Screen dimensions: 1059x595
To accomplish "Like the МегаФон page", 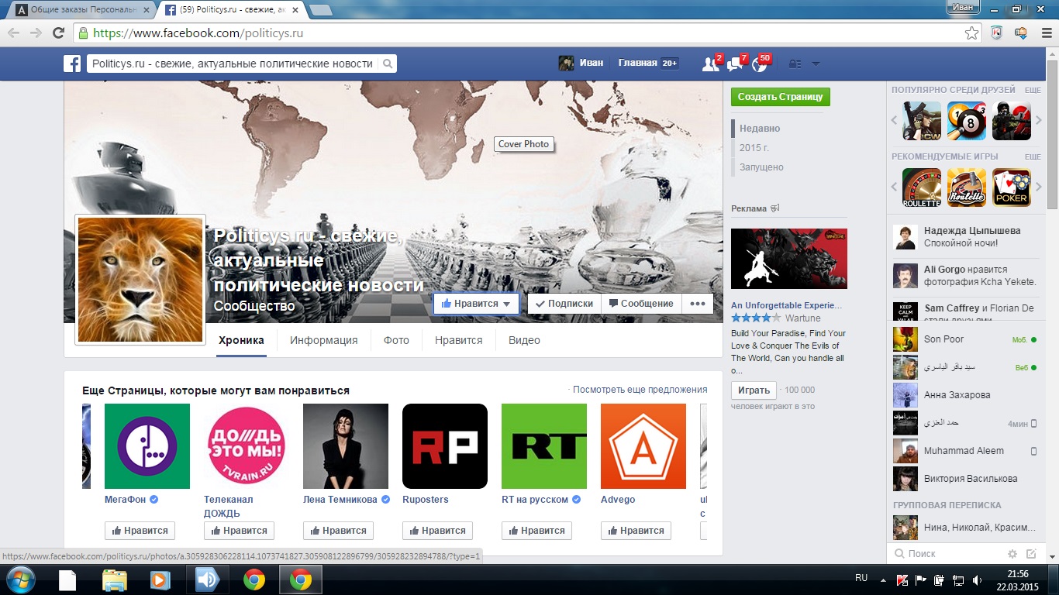I will [x=140, y=531].
